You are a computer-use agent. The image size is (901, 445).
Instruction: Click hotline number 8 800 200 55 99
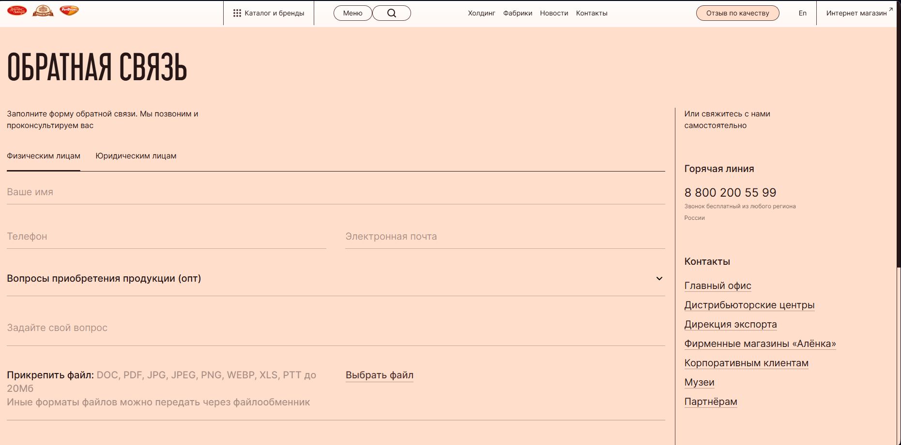[730, 193]
